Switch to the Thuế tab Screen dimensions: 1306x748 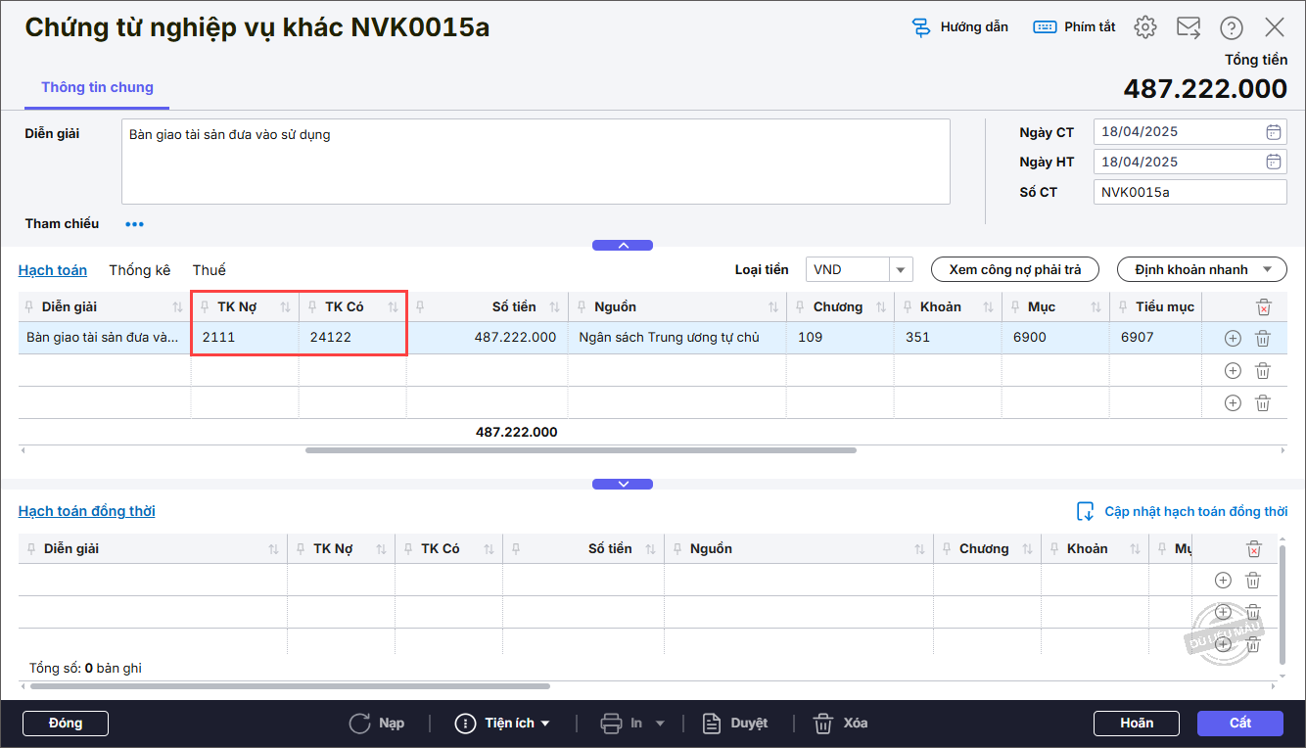[209, 270]
